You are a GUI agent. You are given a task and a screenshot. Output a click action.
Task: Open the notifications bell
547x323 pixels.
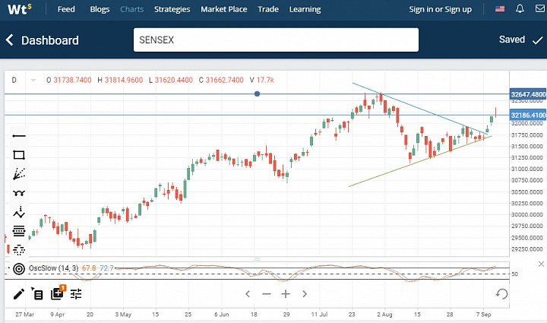pyautogui.click(x=520, y=8)
